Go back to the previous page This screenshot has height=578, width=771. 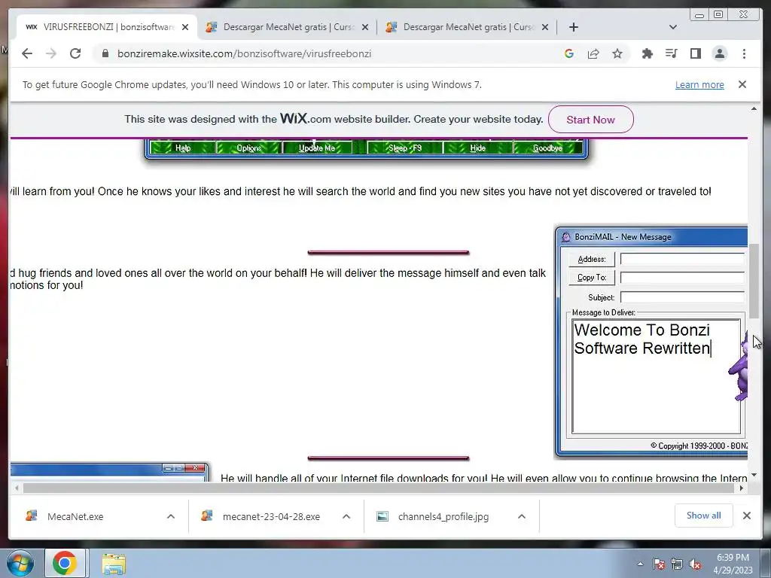[x=27, y=53]
